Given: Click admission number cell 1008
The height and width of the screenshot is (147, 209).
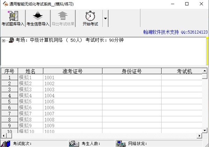Looking at the screenshot, I should [73, 119].
